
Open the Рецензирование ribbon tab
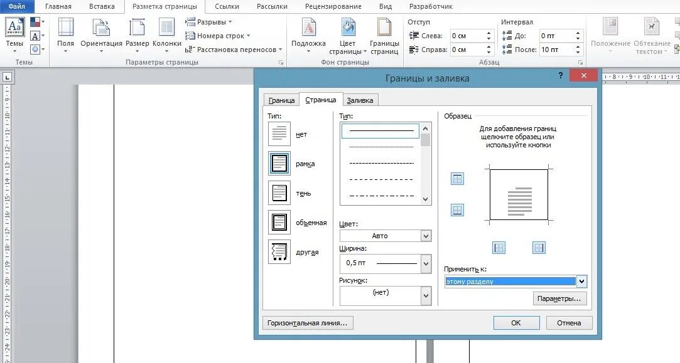[333, 6]
